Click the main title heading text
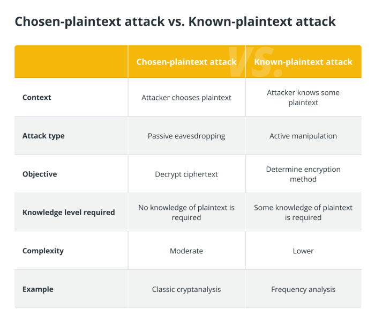This screenshot has height=322, width=375. point(175,22)
